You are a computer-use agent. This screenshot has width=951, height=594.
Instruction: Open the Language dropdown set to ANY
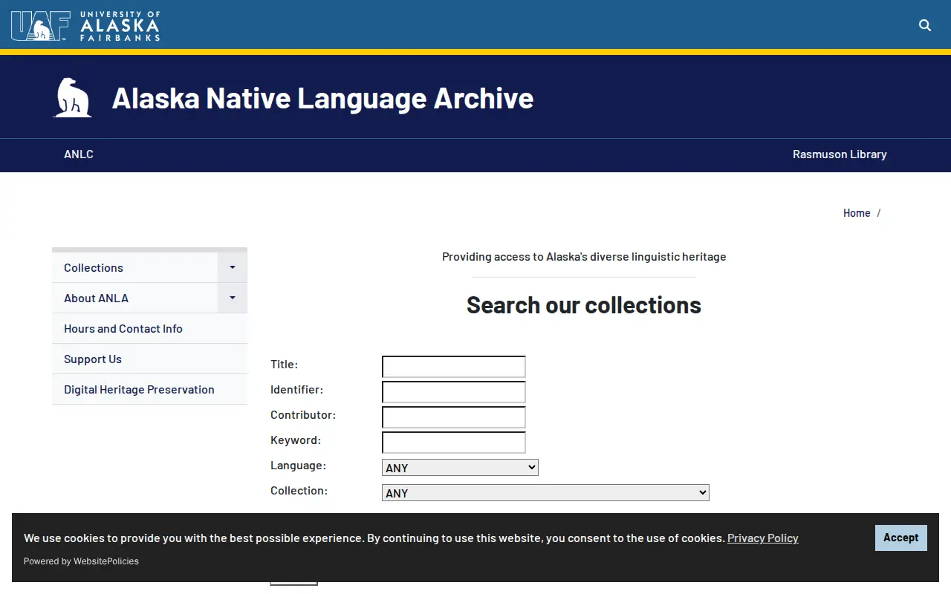(x=460, y=468)
